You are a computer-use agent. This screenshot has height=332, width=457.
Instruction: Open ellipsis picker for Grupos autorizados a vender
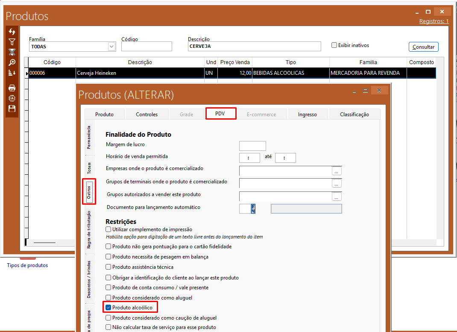337,197
